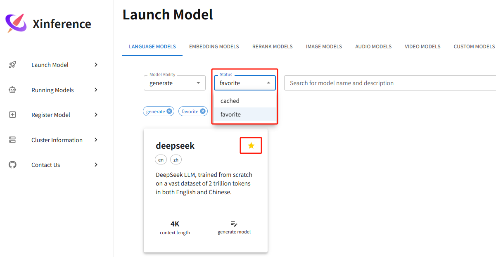
Task: Expand the Launch Model sidebar chevron
Action: click(x=96, y=64)
